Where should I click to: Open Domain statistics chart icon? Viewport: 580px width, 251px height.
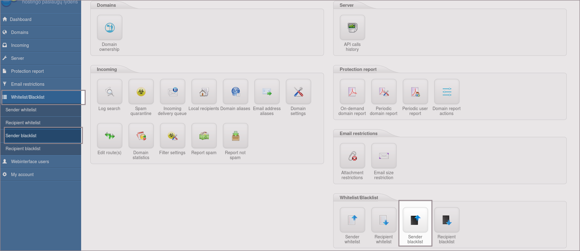click(x=141, y=136)
